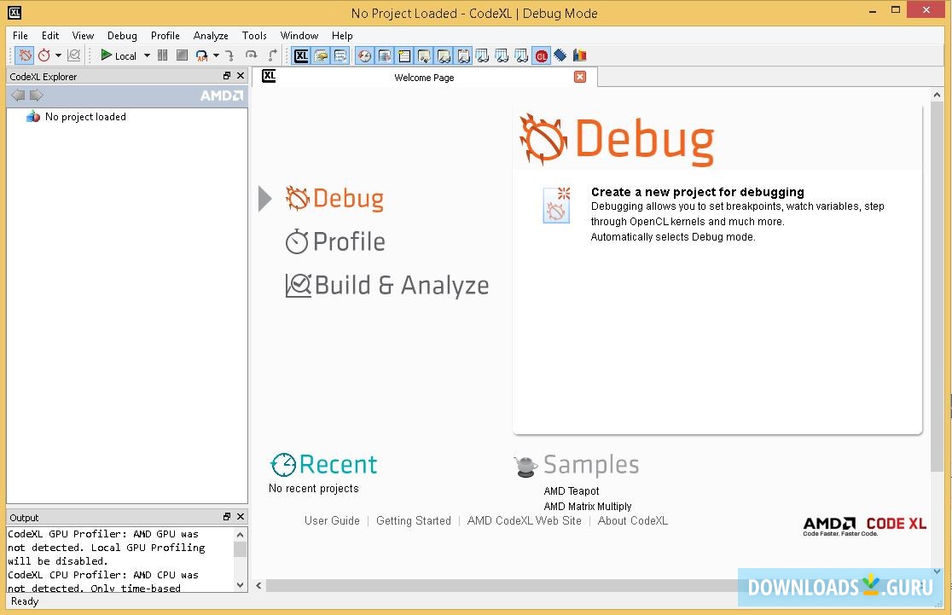Close the Welcome Page tab
This screenshot has width=952, height=615.
(x=580, y=77)
